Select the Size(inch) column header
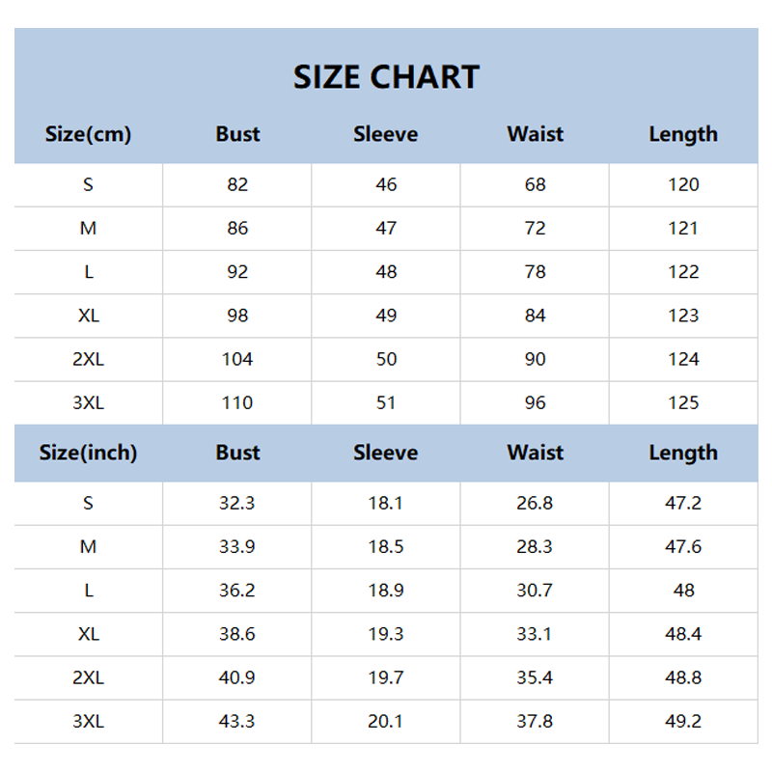772x772 pixels. pyautogui.click(x=88, y=453)
